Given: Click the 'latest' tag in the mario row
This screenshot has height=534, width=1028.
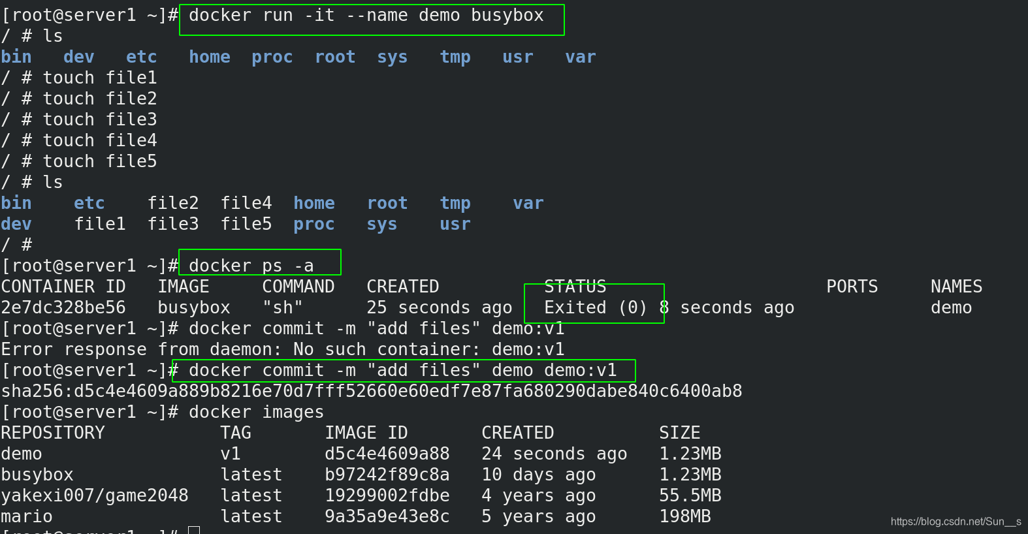Looking at the screenshot, I should click(x=251, y=516).
